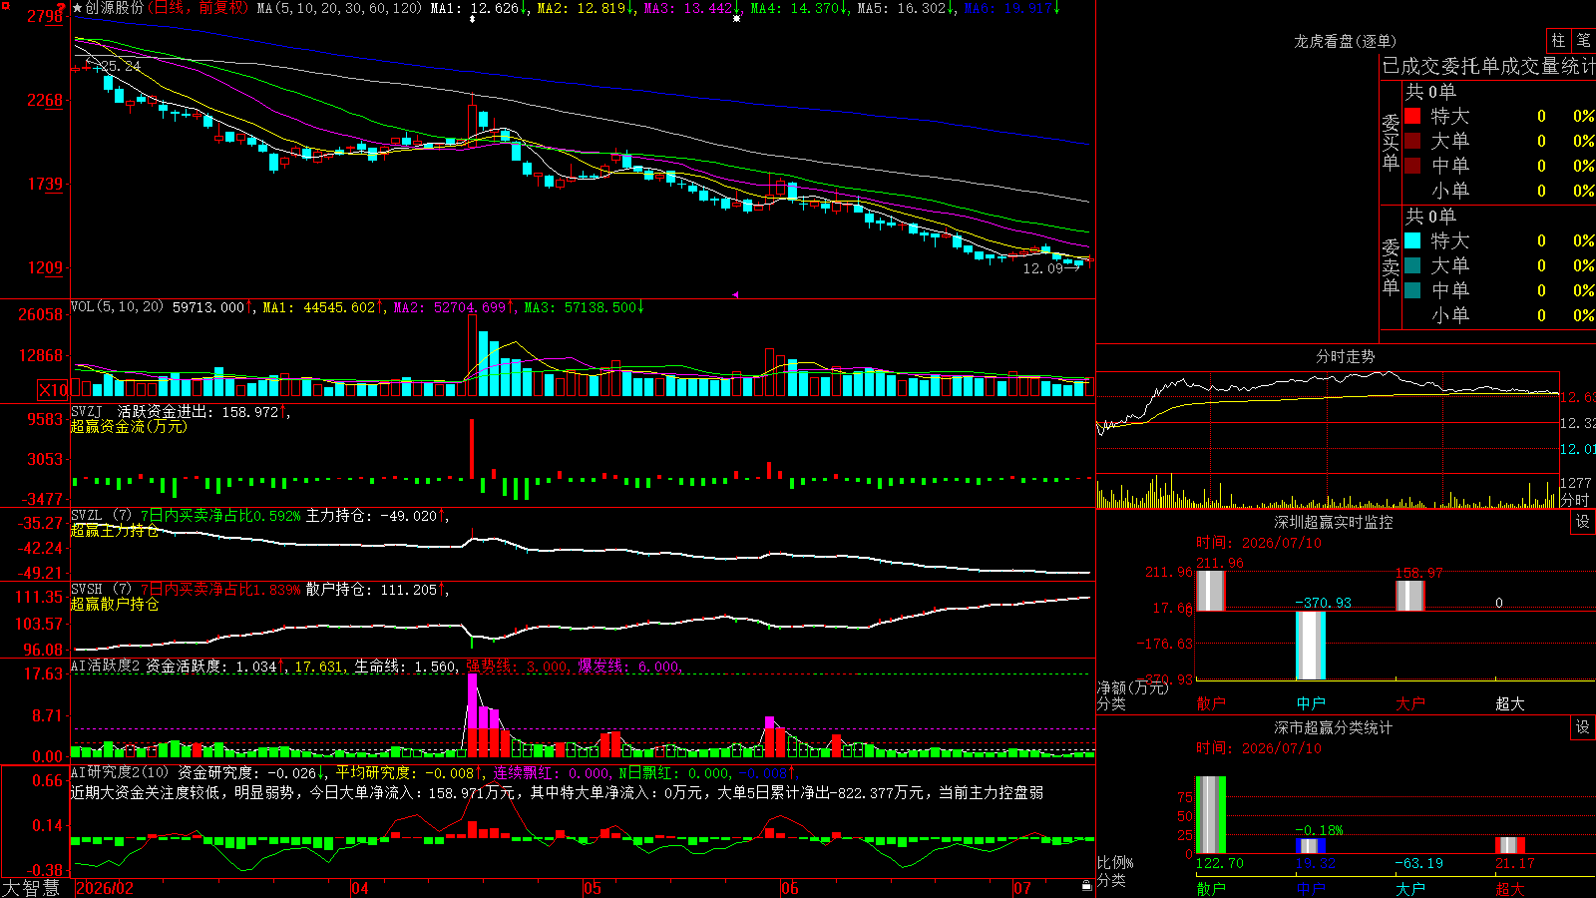1596x898 pixels.
Task: Click the AI研究度2(10) indicator label
Action: (121, 772)
